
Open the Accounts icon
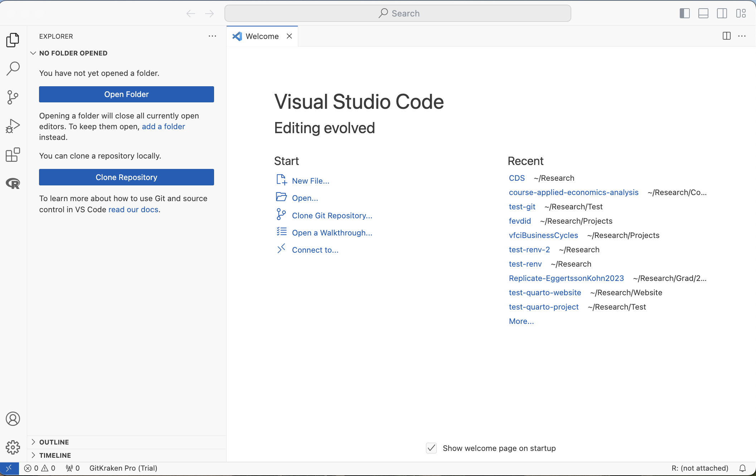[13, 419]
